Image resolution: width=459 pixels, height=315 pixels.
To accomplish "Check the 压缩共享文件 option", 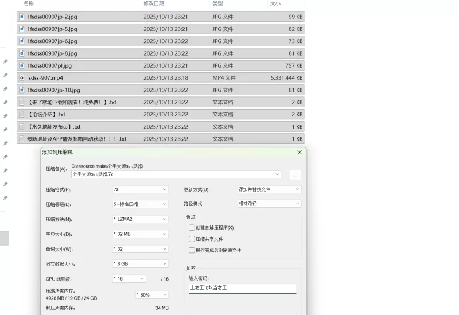I will pyautogui.click(x=192, y=239).
